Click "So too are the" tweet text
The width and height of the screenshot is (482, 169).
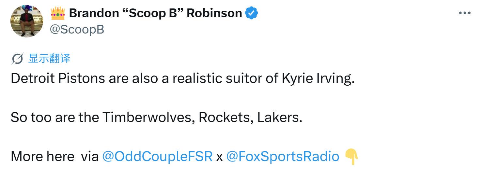[55, 117]
